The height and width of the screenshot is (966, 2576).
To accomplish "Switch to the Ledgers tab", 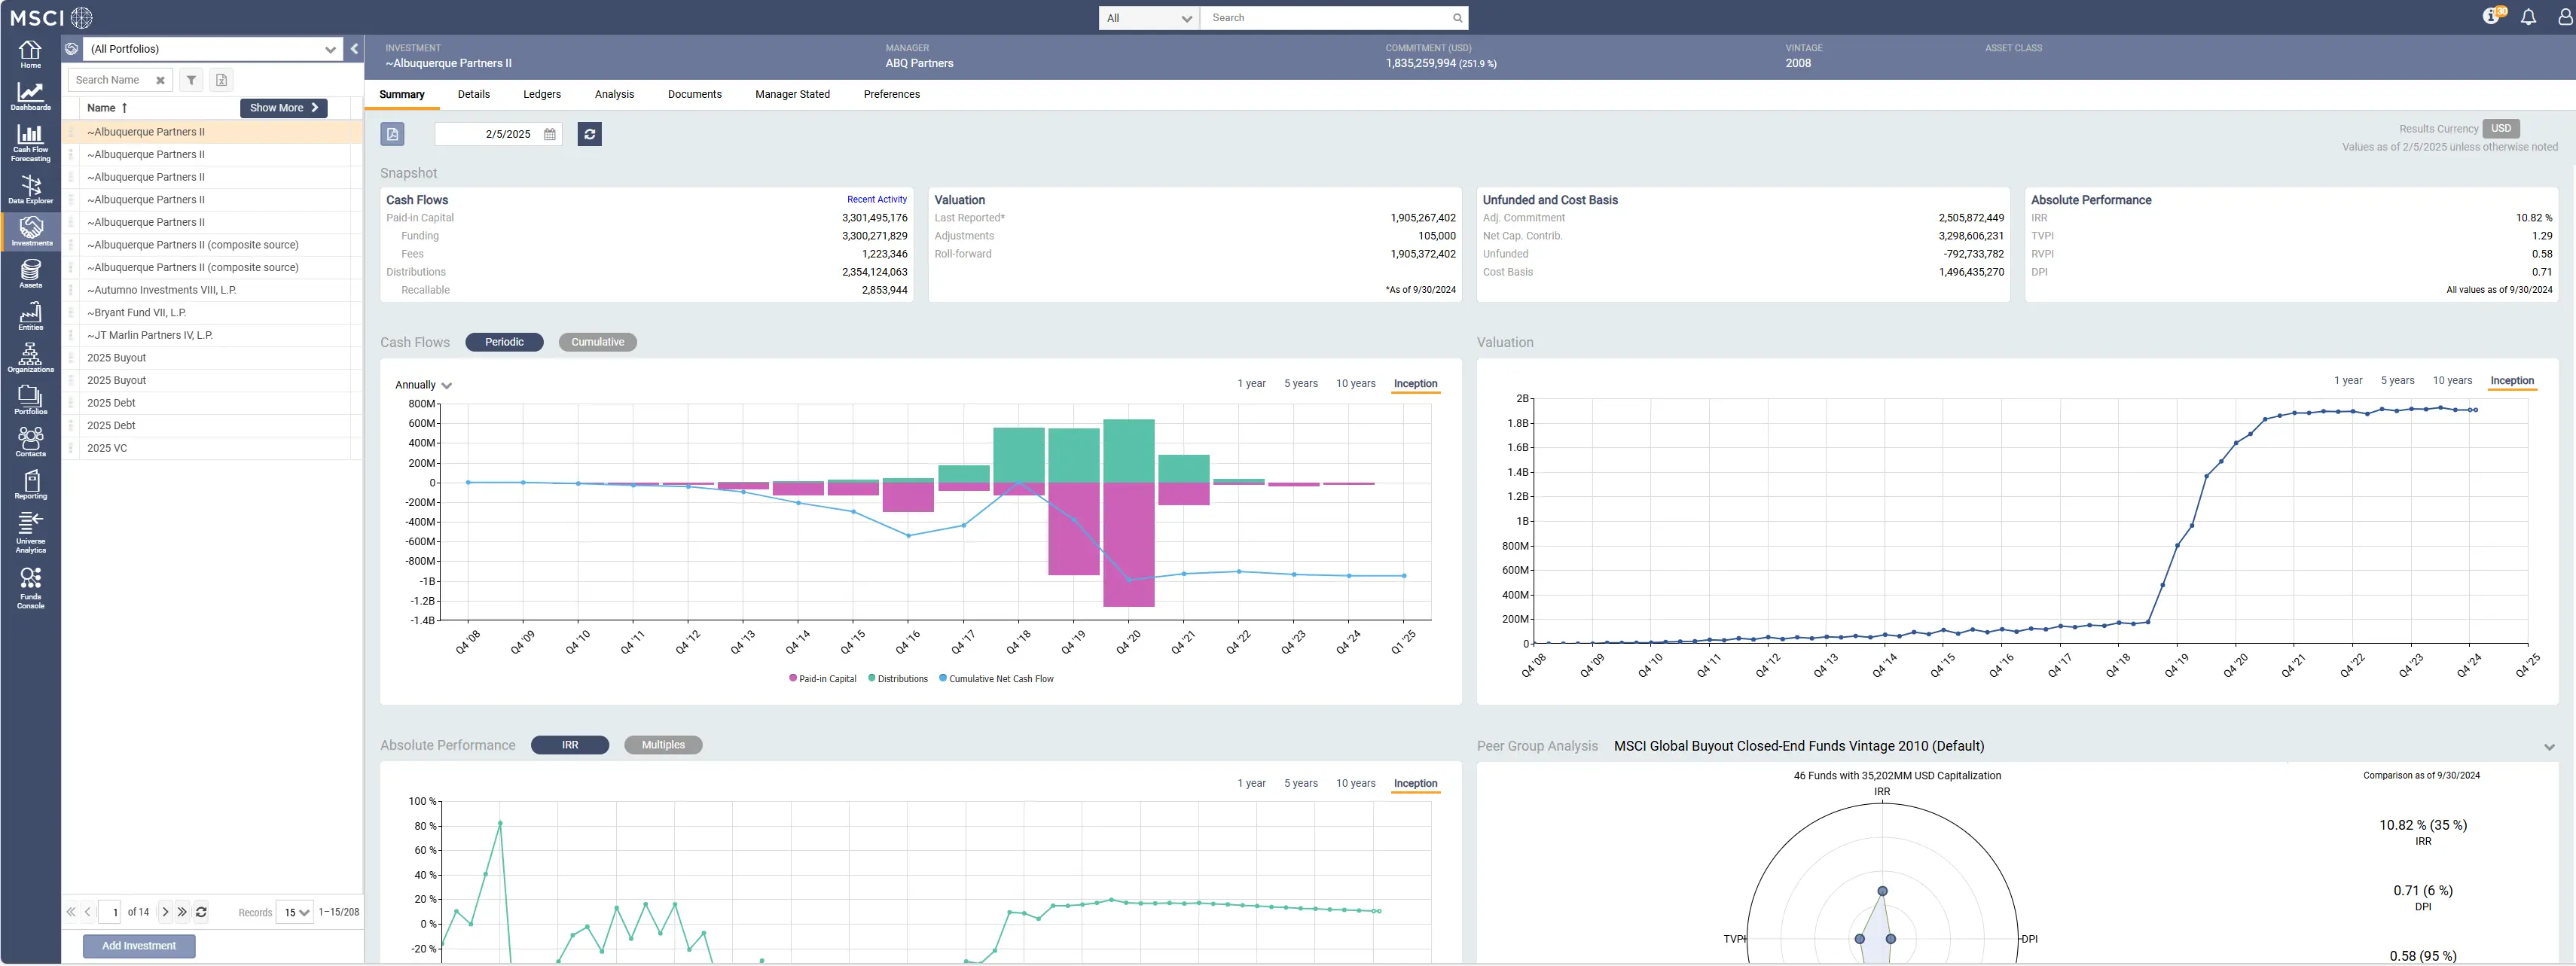I will coord(542,94).
